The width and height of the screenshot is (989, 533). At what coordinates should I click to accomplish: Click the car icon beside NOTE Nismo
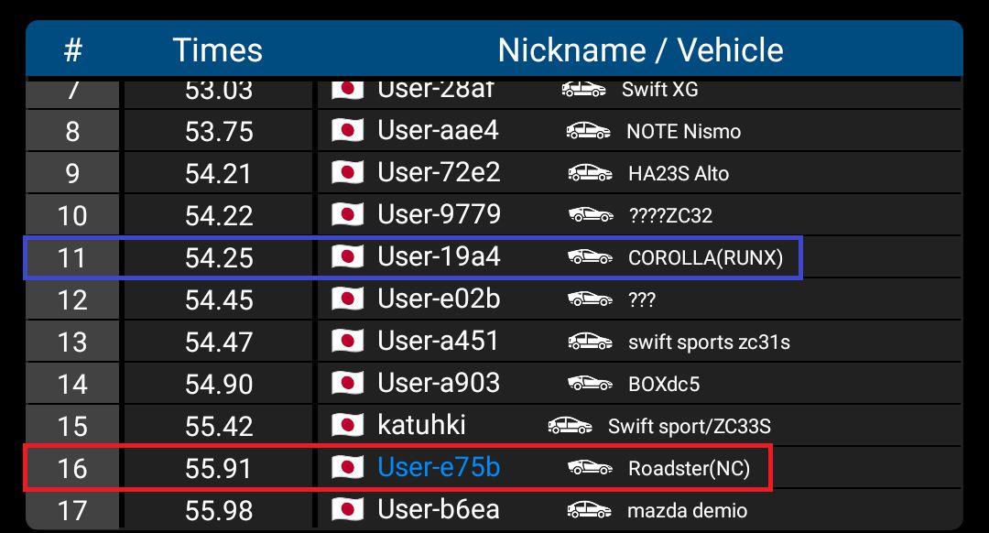(588, 131)
